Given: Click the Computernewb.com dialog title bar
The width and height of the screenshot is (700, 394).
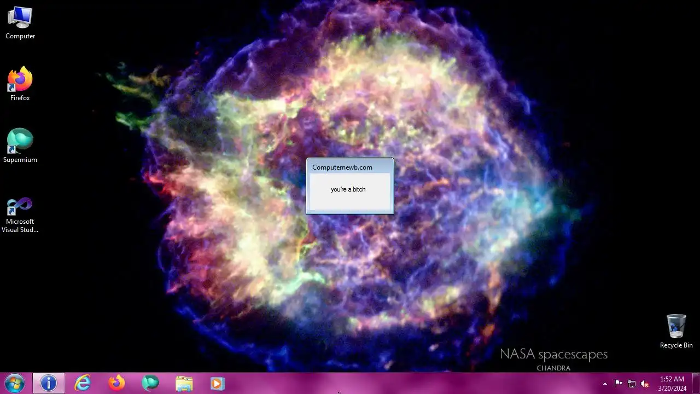Looking at the screenshot, I should [349, 167].
